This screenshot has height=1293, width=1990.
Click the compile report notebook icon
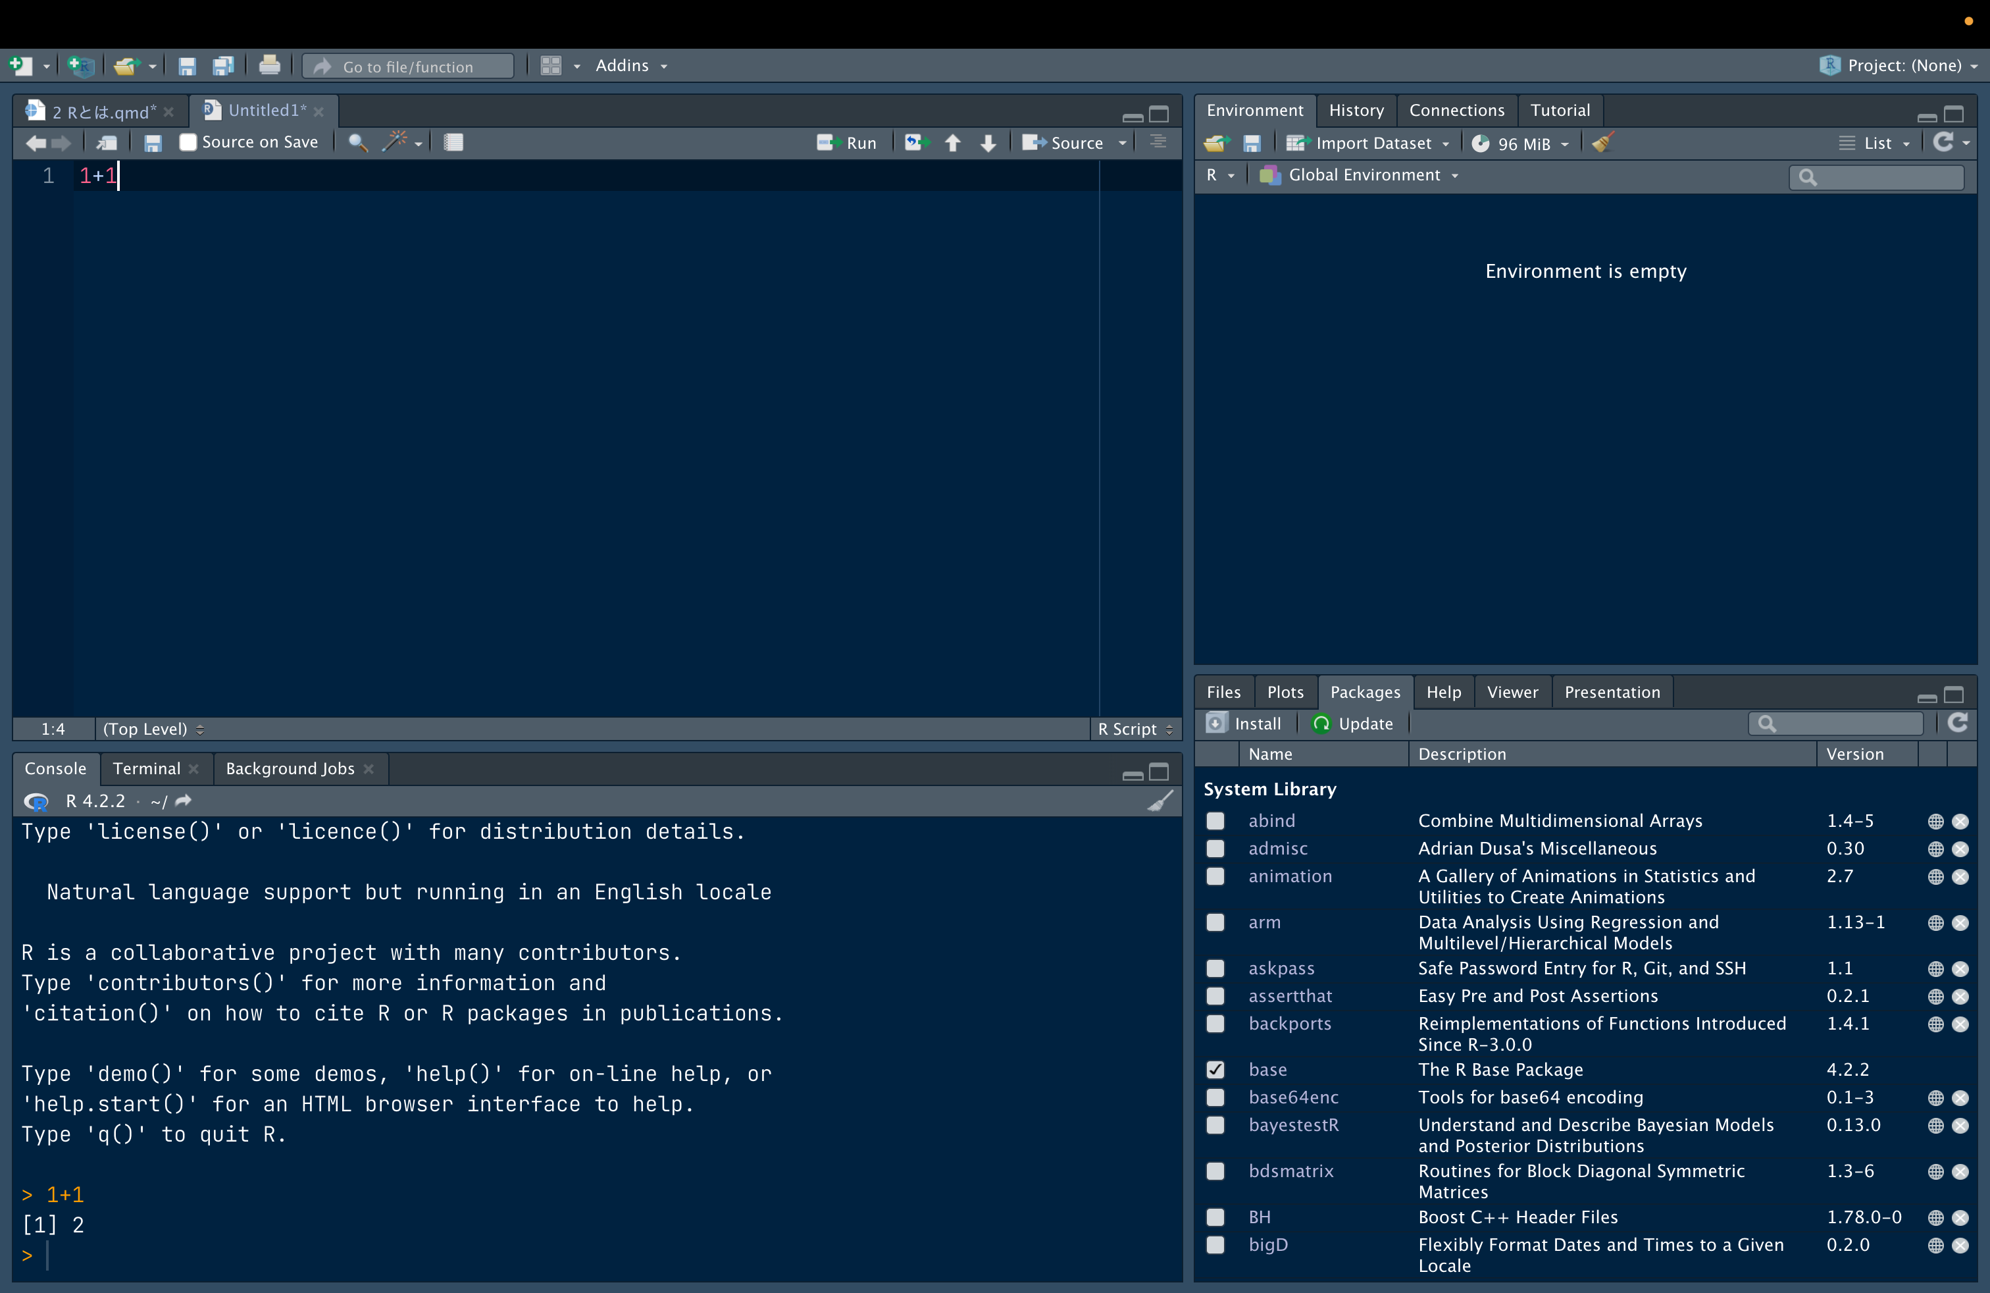(454, 143)
